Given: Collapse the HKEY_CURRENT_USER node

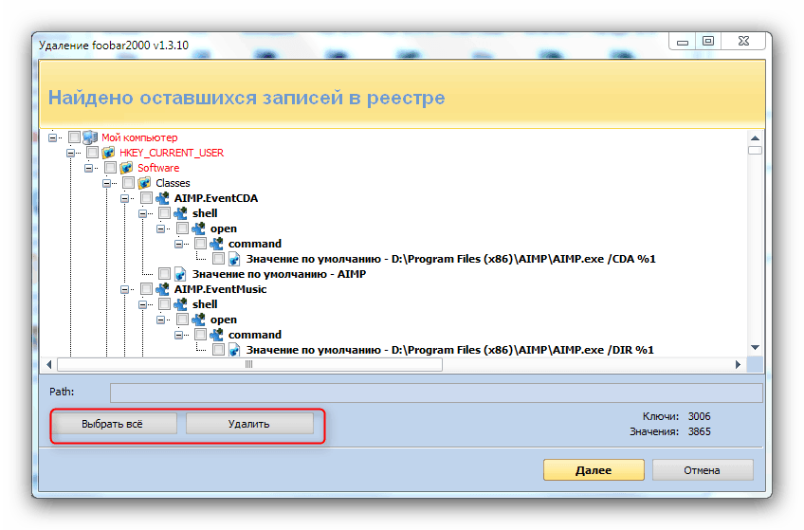Looking at the screenshot, I should 71,153.
